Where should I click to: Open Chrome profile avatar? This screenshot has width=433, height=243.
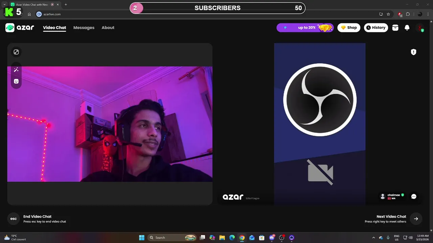click(x=420, y=14)
